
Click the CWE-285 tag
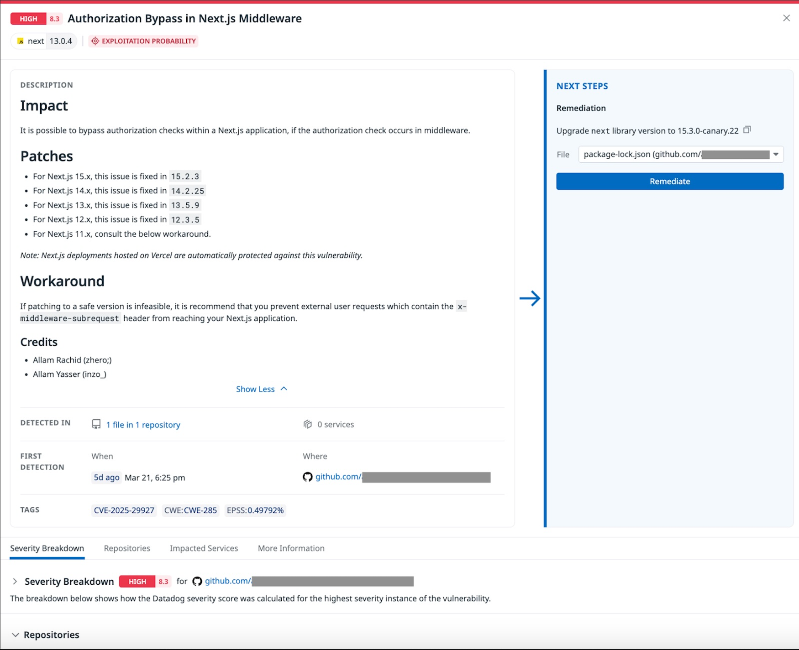point(190,510)
